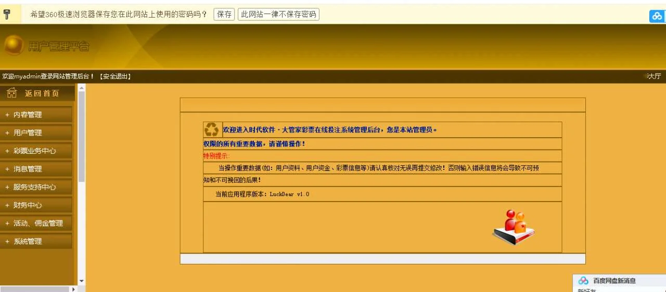The image size is (666, 292).
Task: Click the 安全退出 logout link
Action: tap(114, 76)
